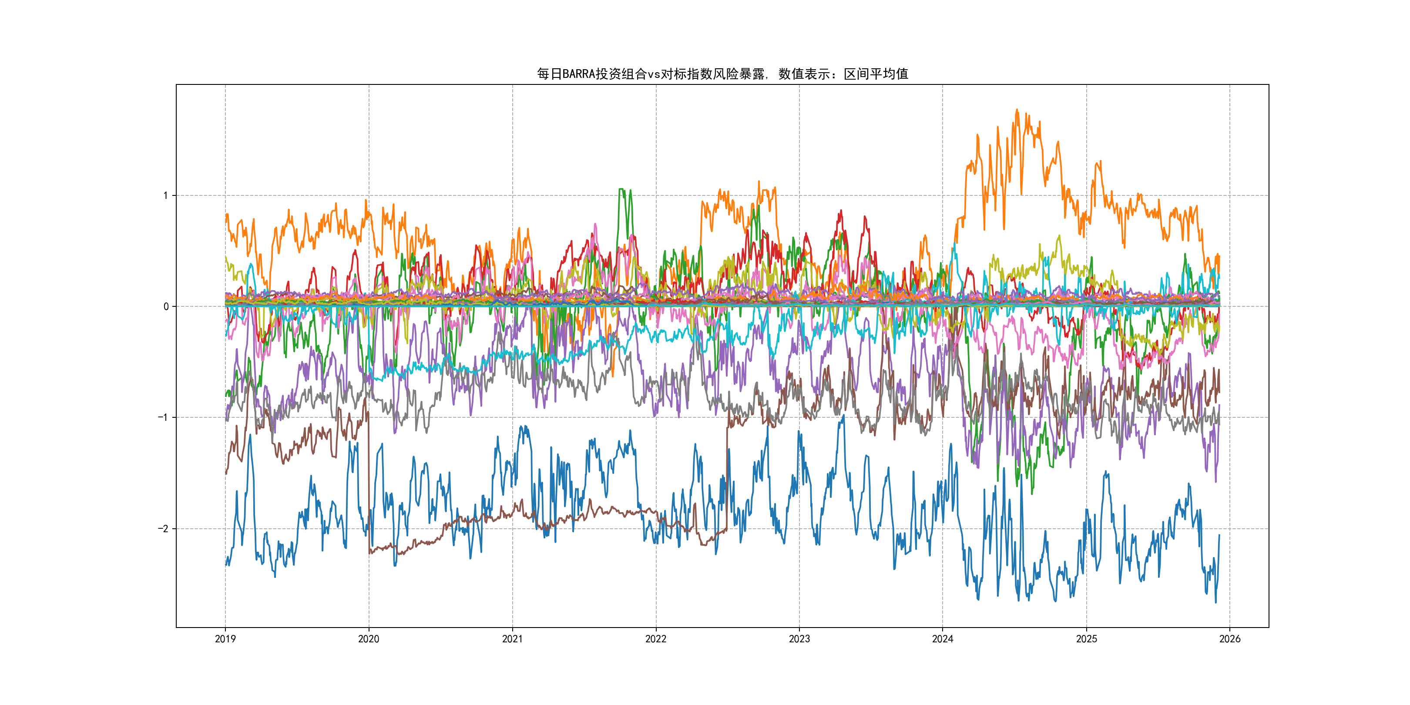Screen dimensions: 1410x705
Task: Click the 2024 x-axis label
Action: coord(943,639)
